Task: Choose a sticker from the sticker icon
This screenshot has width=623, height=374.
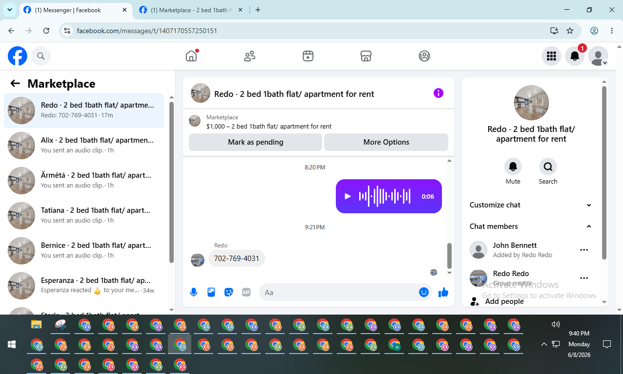Action: (x=229, y=292)
